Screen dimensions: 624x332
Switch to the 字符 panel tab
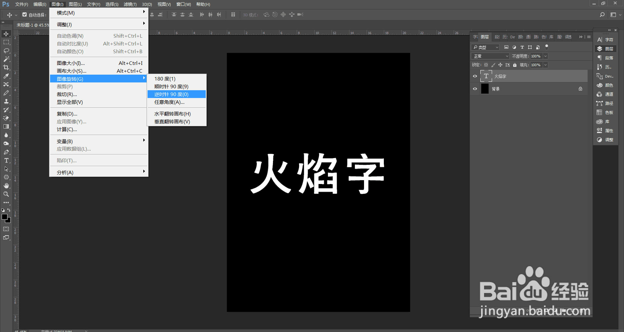click(x=475, y=37)
